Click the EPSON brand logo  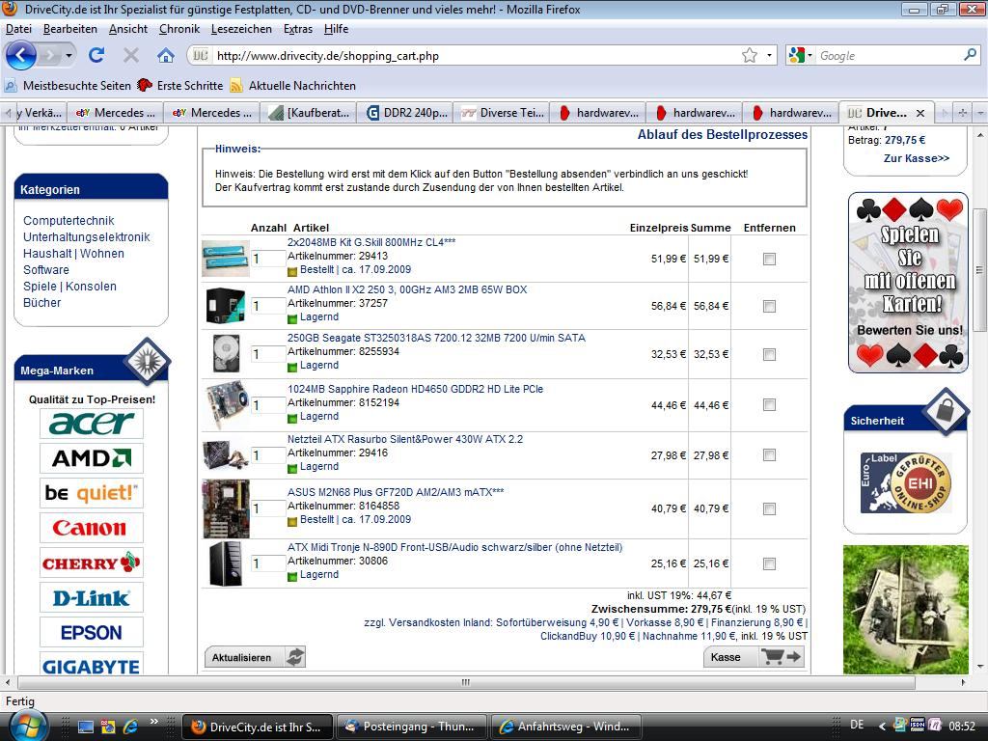[x=92, y=632]
